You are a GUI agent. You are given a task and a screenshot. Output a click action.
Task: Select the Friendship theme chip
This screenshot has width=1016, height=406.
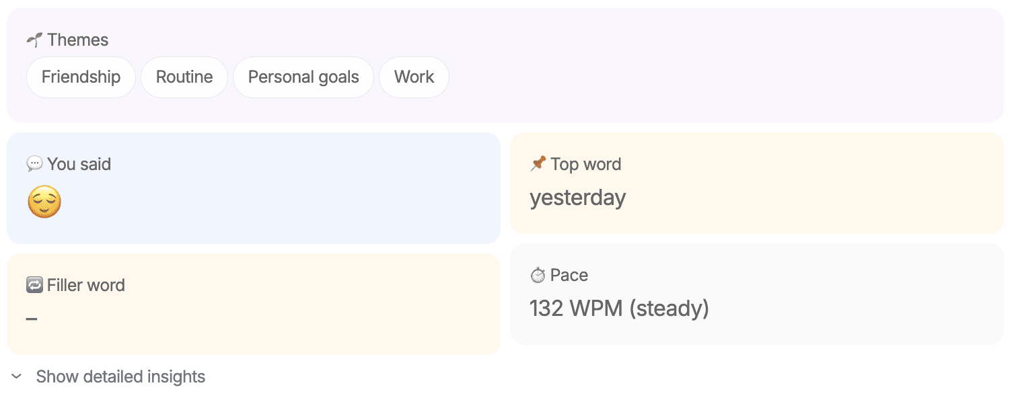pos(81,77)
